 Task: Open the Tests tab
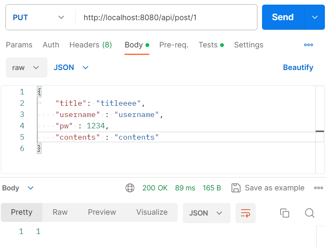pyautogui.click(x=211, y=45)
